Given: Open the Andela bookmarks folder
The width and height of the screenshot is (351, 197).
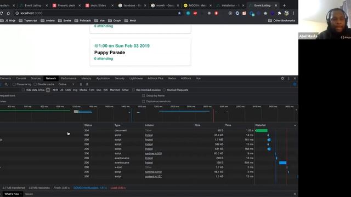Looking at the screenshot, I should pyautogui.click(x=48, y=21).
